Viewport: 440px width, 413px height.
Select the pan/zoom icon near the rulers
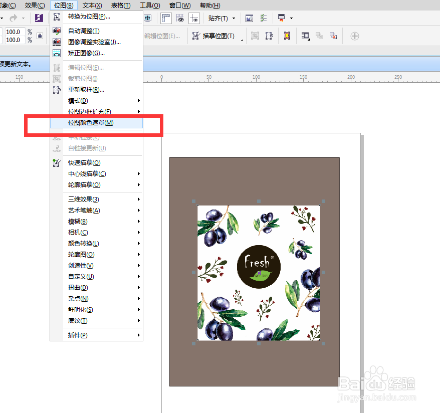pyautogui.click(x=148, y=18)
